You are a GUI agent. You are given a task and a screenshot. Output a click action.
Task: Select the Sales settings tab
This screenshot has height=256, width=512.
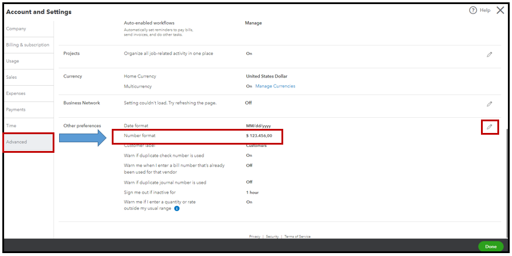[x=12, y=77]
